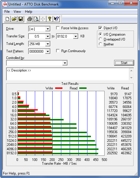Viewport: 140px width, 178px height.
Task: Click the 64.0 transfer size row label
Action: coord(13,123)
